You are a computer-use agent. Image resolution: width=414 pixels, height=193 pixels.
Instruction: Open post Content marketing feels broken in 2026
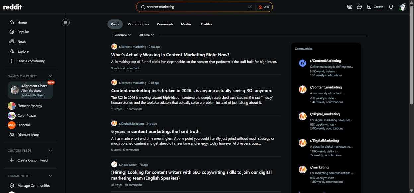pos(192,91)
